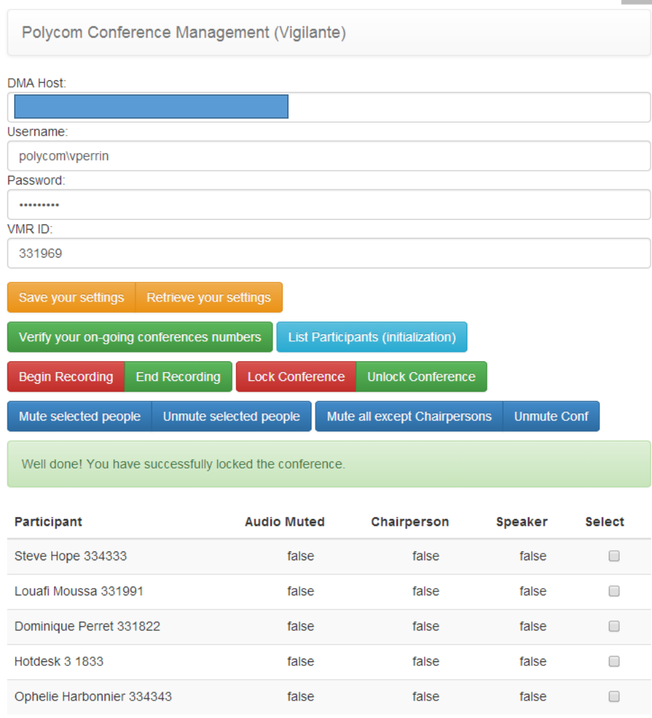Click the Audio Muted column header
Viewport: 652px width, 718px height.
tap(285, 522)
